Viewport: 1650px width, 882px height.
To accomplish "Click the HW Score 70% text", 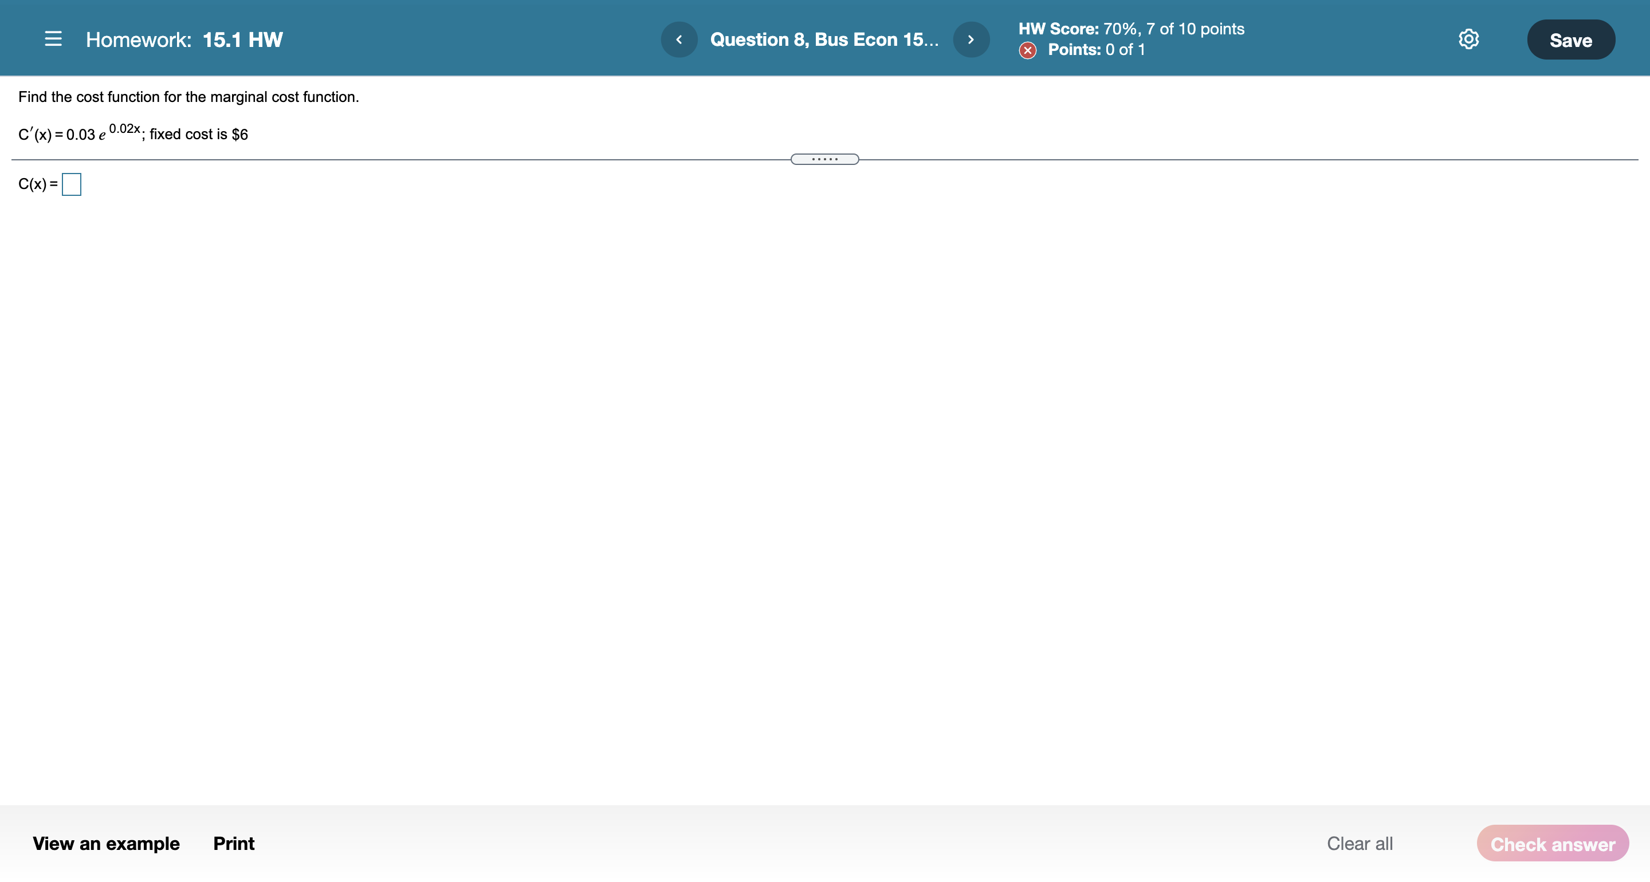I will pos(1130,29).
